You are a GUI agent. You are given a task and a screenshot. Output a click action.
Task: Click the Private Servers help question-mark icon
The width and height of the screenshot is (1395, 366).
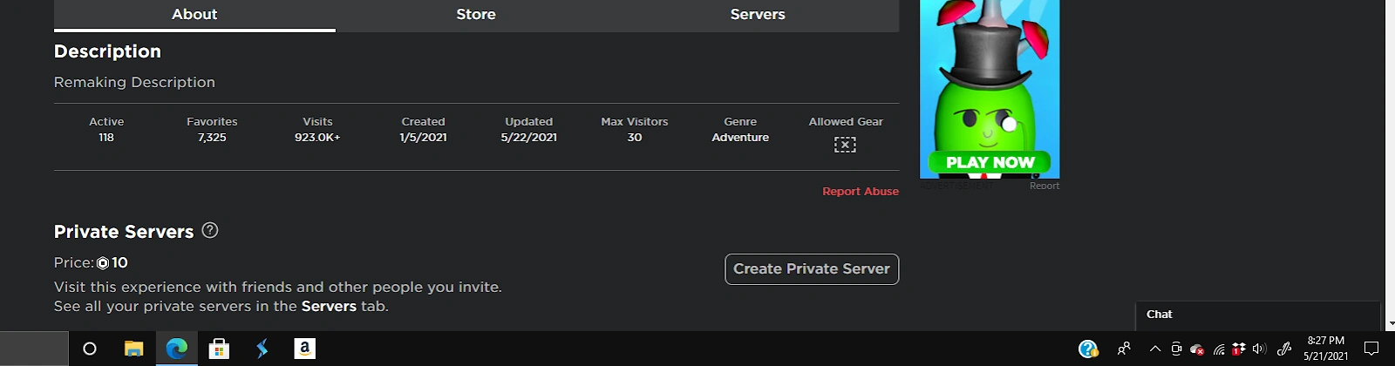210,231
